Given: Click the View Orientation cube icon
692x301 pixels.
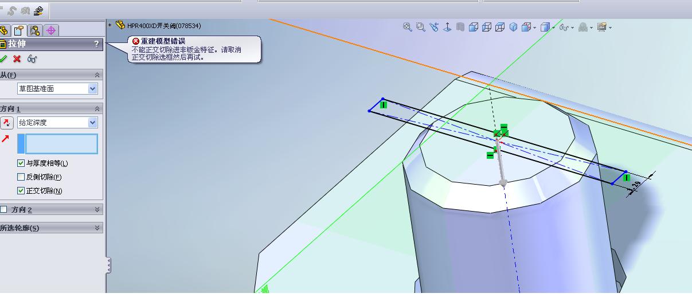Looking at the screenshot, I should [526, 27].
